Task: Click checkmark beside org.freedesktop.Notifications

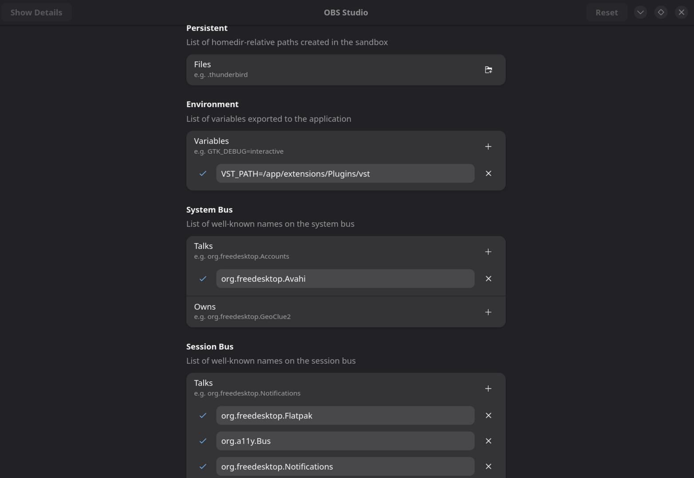Action: 203,466
